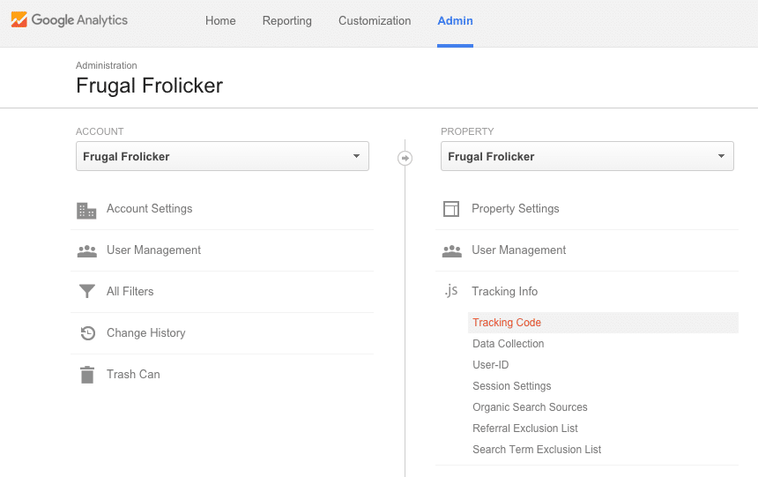Viewport: 758px width, 477px height.
Task: Open the Customization tab
Action: pyautogui.click(x=375, y=21)
